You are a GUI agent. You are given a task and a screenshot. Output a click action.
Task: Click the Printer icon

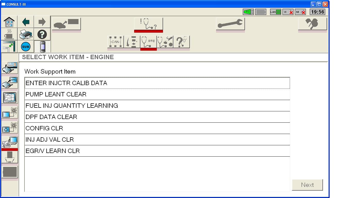pyautogui.click(x=26, y=34)
